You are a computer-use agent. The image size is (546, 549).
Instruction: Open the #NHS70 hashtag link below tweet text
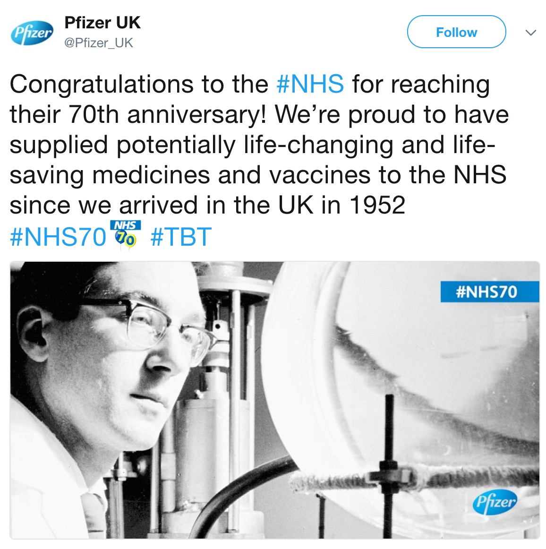58,237
